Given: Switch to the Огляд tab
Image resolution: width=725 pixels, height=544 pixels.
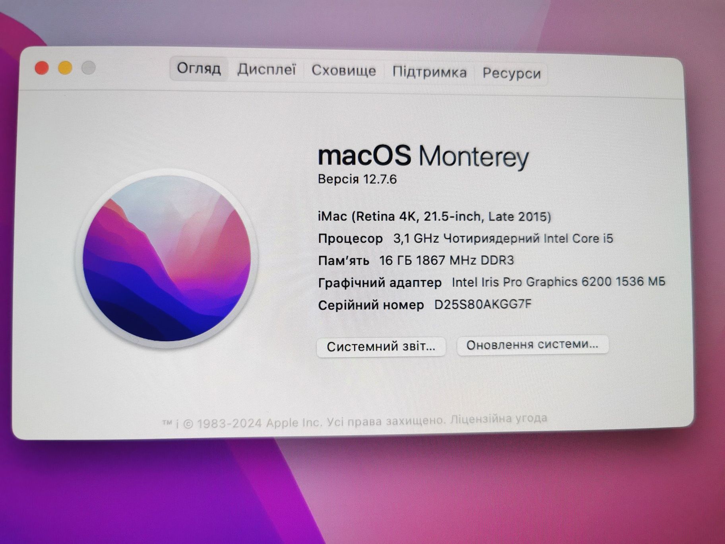Looking at the screenshot, I should pos(199,68).
